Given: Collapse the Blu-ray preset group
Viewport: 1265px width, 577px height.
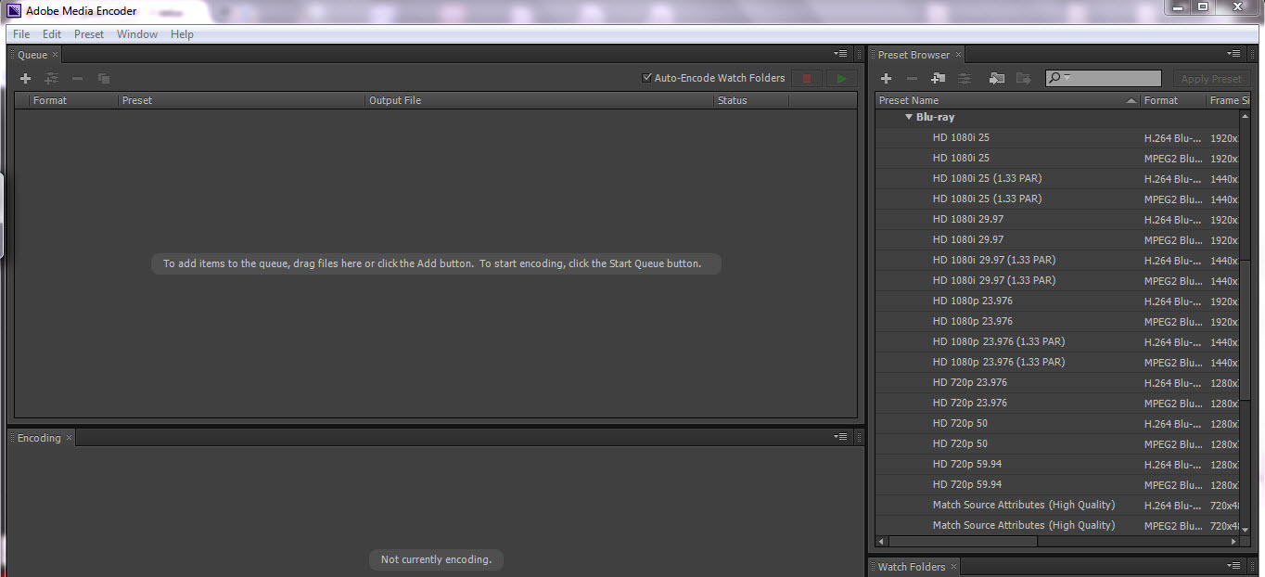Looking at the screenshot, I should click(909, 118).
